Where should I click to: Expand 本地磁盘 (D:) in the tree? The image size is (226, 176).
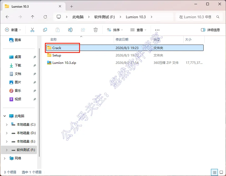tap(7, 133)
